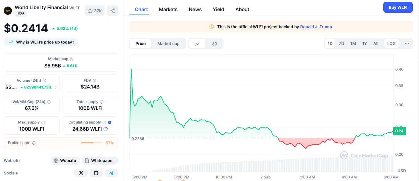This screenshot has height=181, width=419.
Task: Click the Max. supply info icon
Action: pos(43,122)
